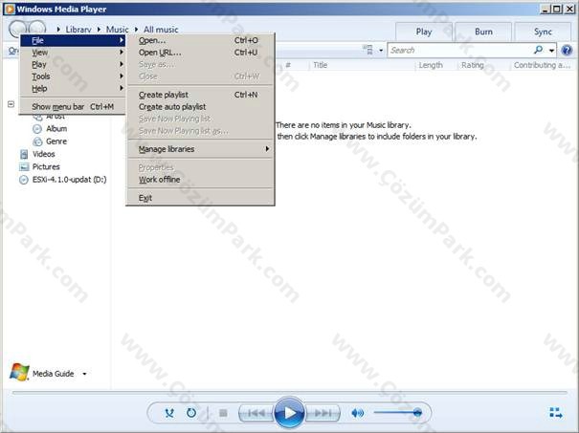Screen dimensions: 579x433
Task: Click the Forward navigation button
Action: point(37,29)
